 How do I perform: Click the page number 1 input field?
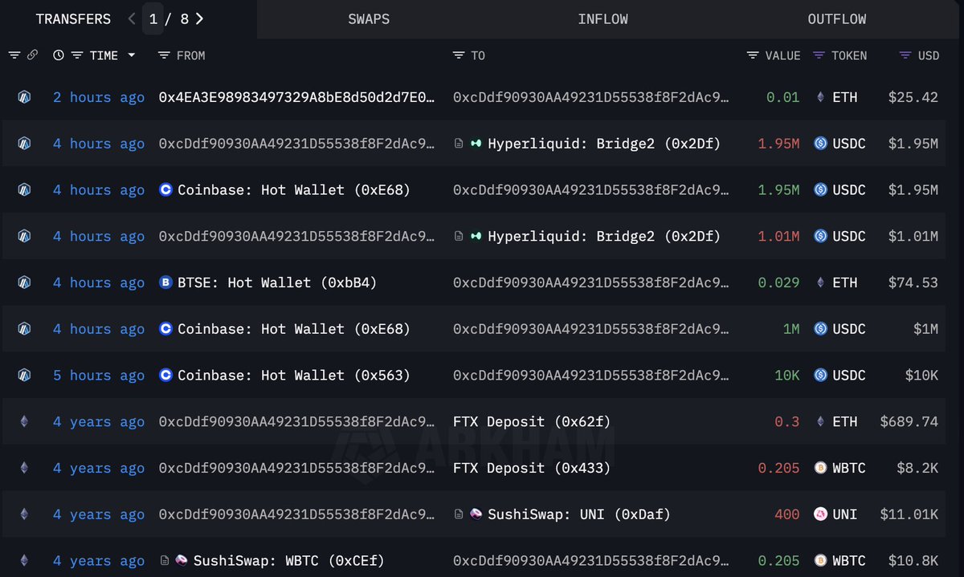(153, 18)
